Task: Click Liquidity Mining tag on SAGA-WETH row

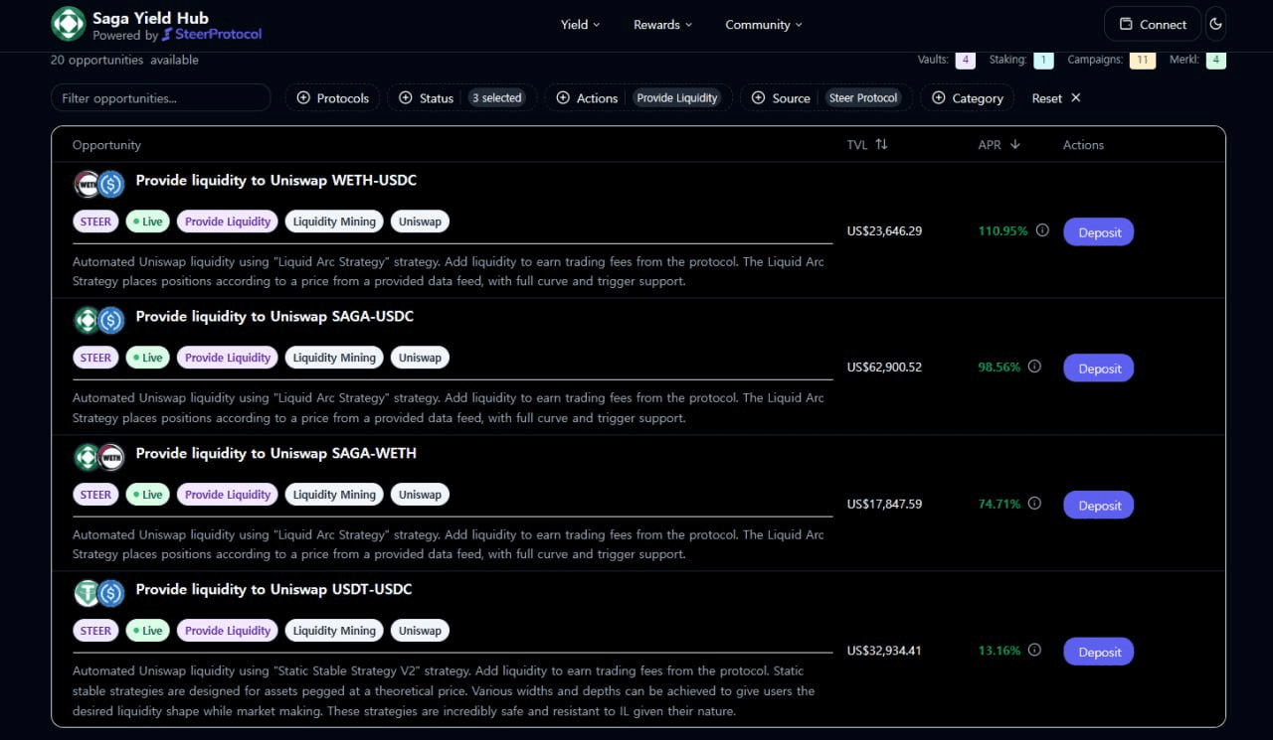Action: 334,495
